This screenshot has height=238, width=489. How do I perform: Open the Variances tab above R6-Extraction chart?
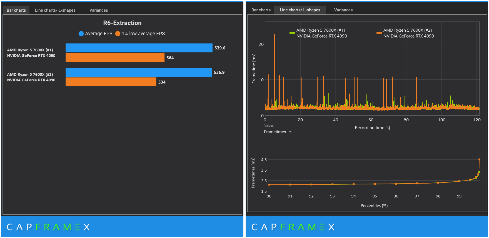coord(99,10)
